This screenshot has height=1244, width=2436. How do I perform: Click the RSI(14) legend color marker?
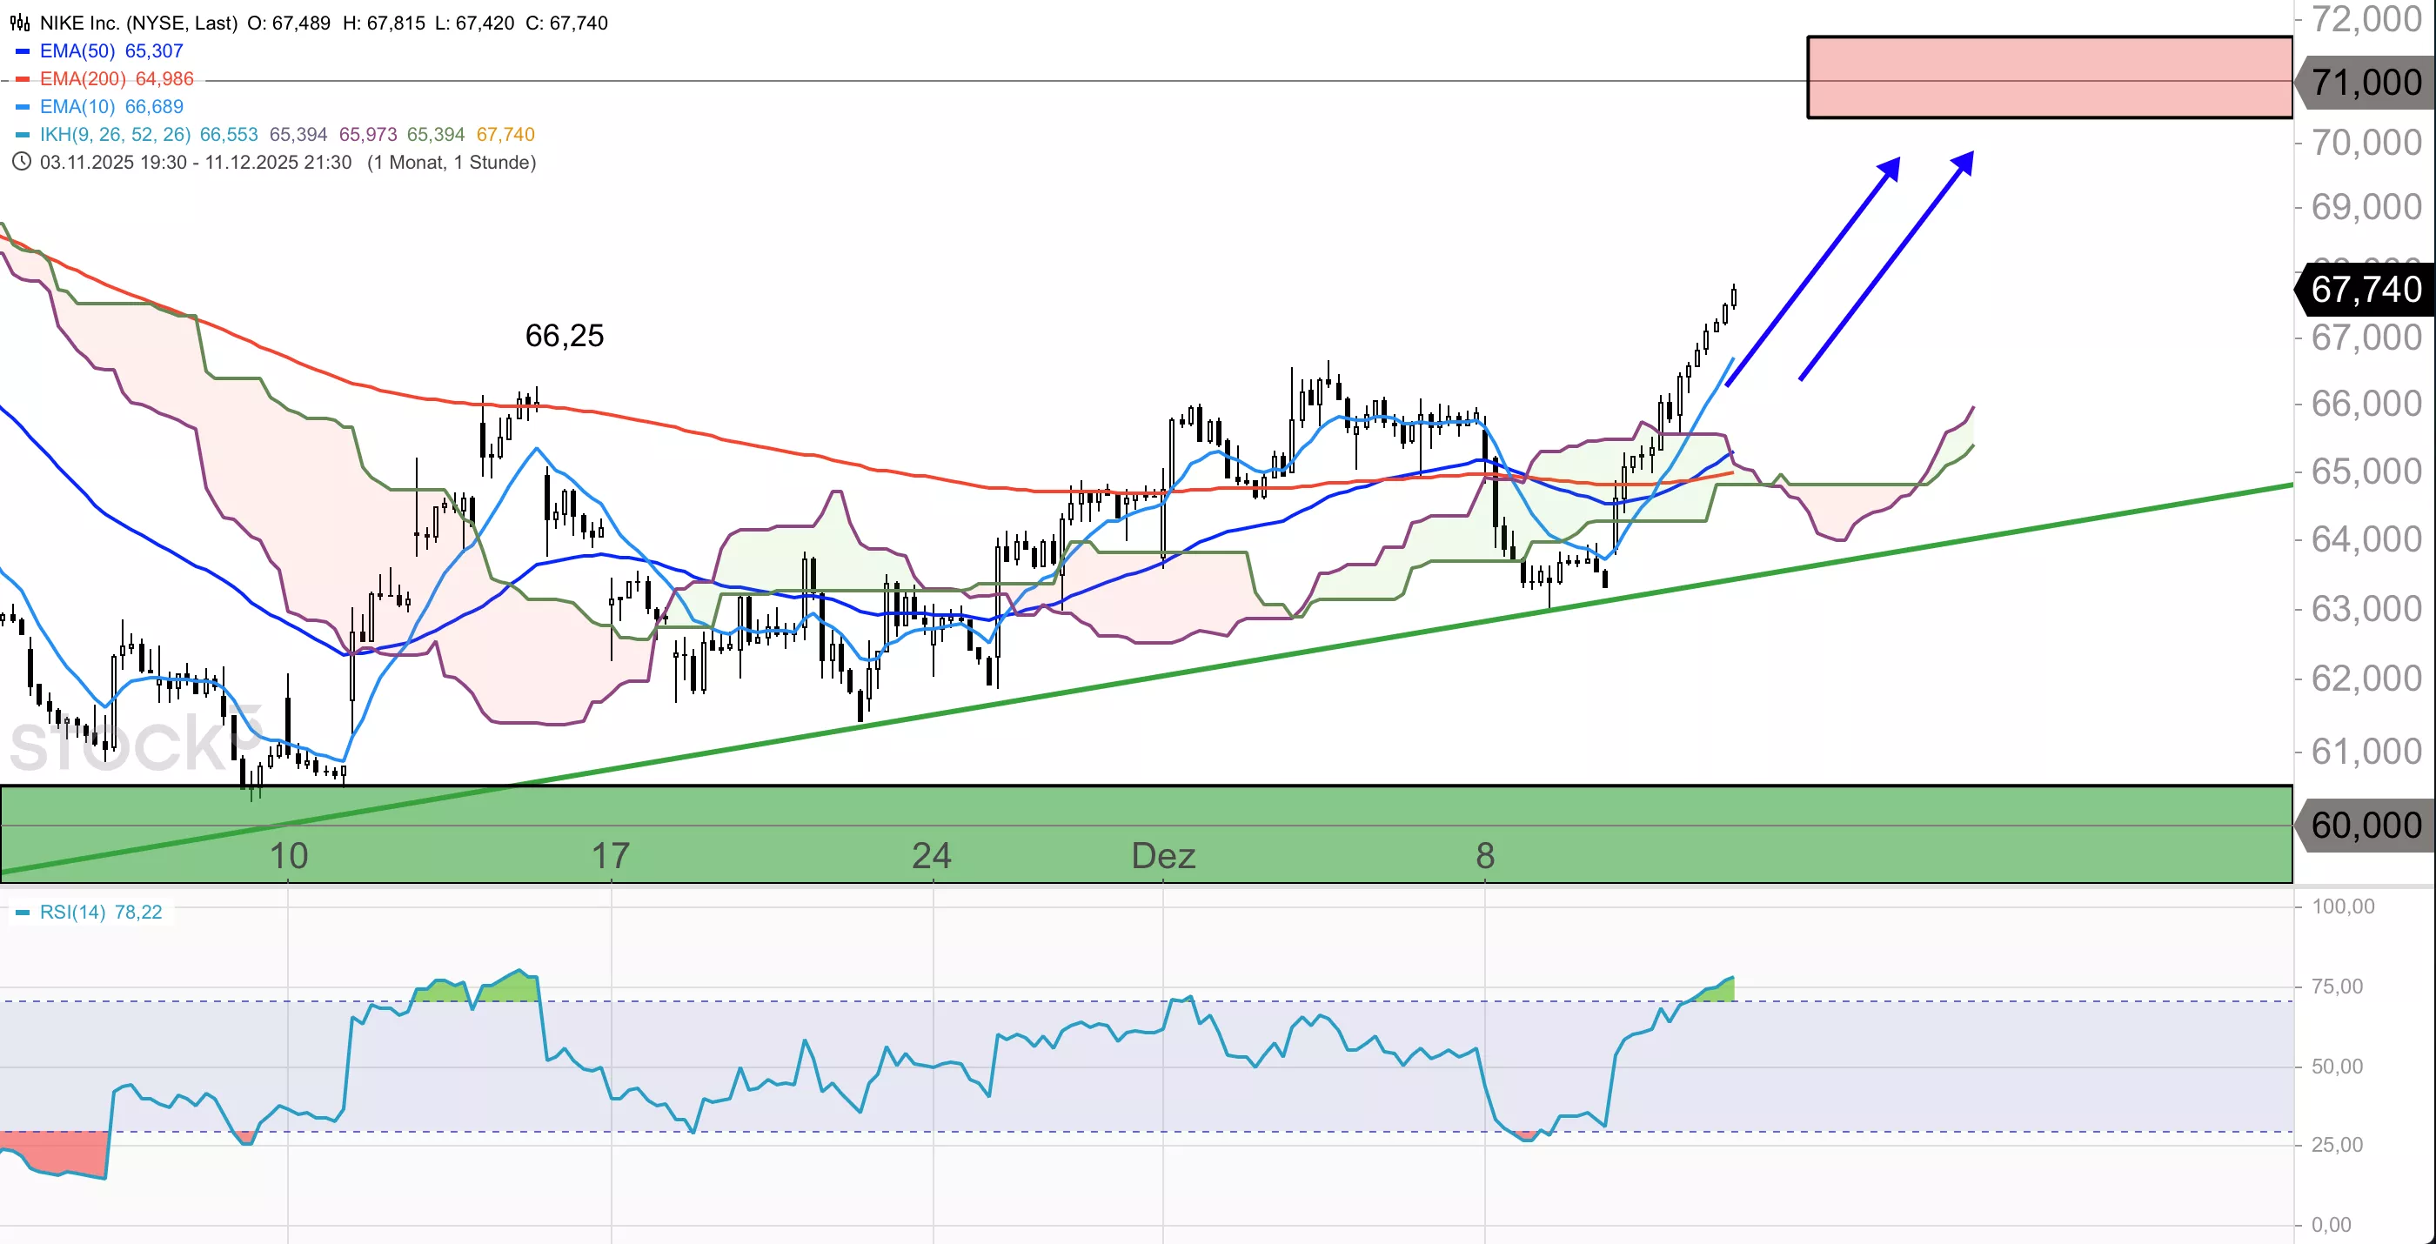(23, 913)
